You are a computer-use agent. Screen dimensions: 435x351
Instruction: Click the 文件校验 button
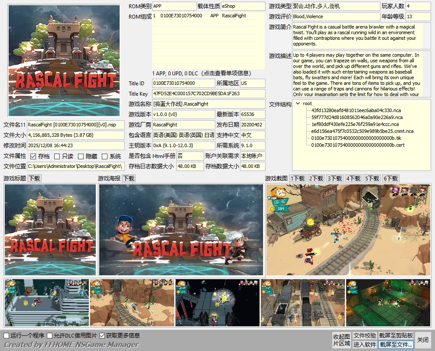364,336
